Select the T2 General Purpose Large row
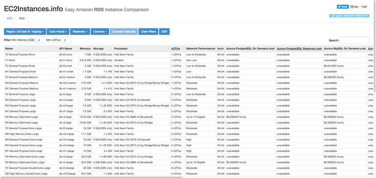 [x=188, y=94]
